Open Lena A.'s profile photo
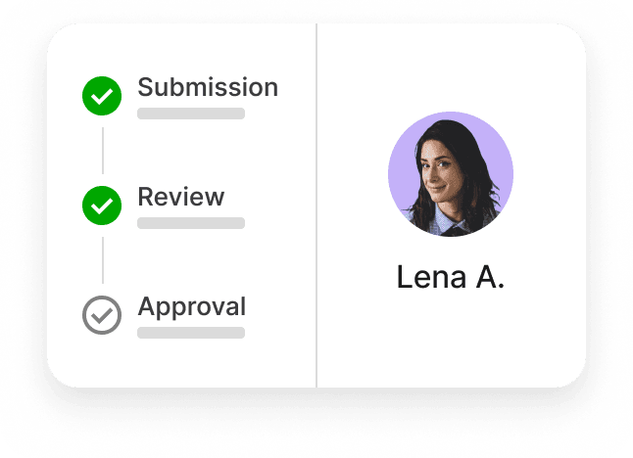The width and height of the screenshot is (633, 458). click(x=451, y=174)
